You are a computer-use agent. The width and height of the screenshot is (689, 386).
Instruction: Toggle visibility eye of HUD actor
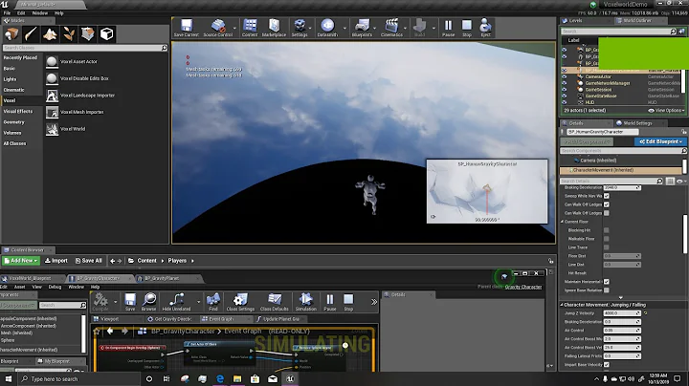click(565, 102)
